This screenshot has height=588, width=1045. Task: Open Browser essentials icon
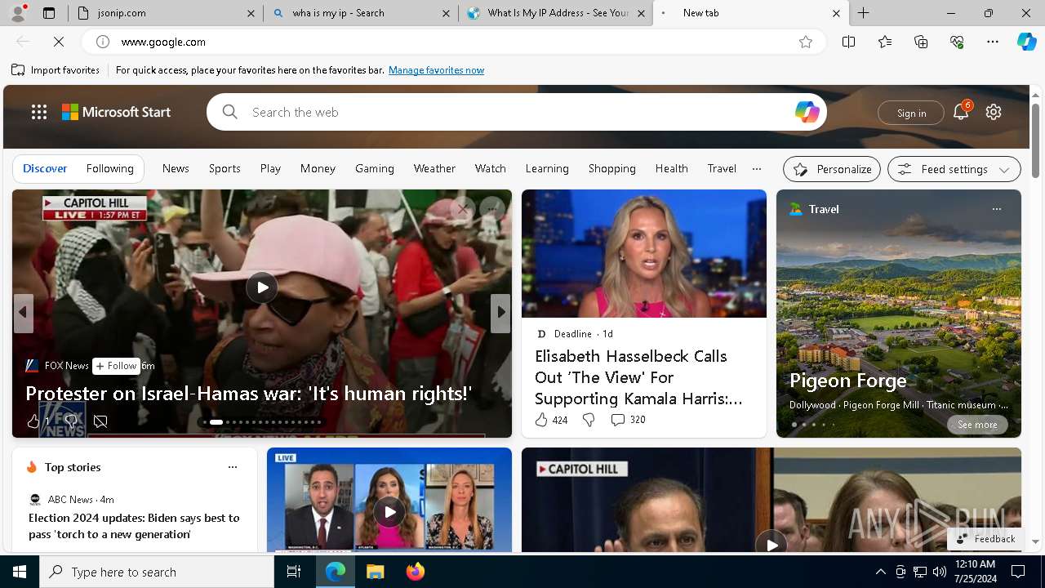[957, 42]
